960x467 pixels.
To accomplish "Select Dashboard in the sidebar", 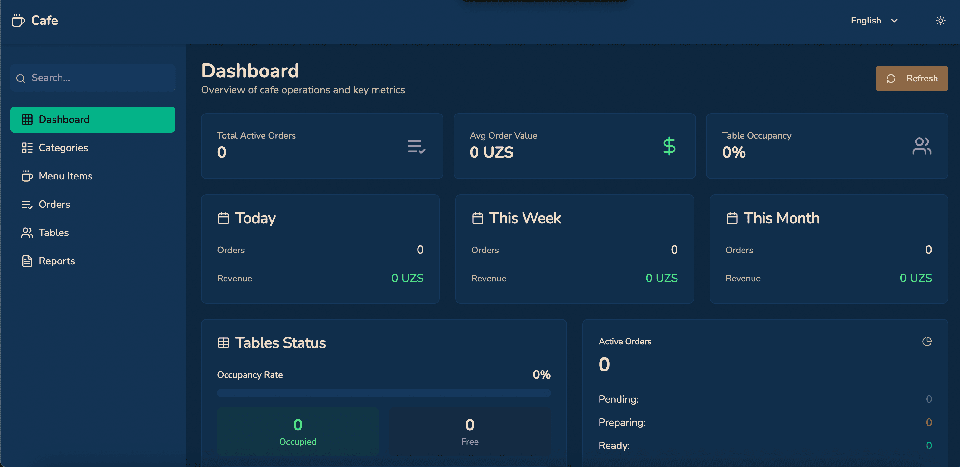I will point(92,119).
